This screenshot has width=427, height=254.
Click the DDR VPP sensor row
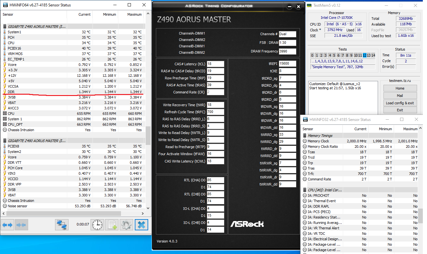point(72,184)
